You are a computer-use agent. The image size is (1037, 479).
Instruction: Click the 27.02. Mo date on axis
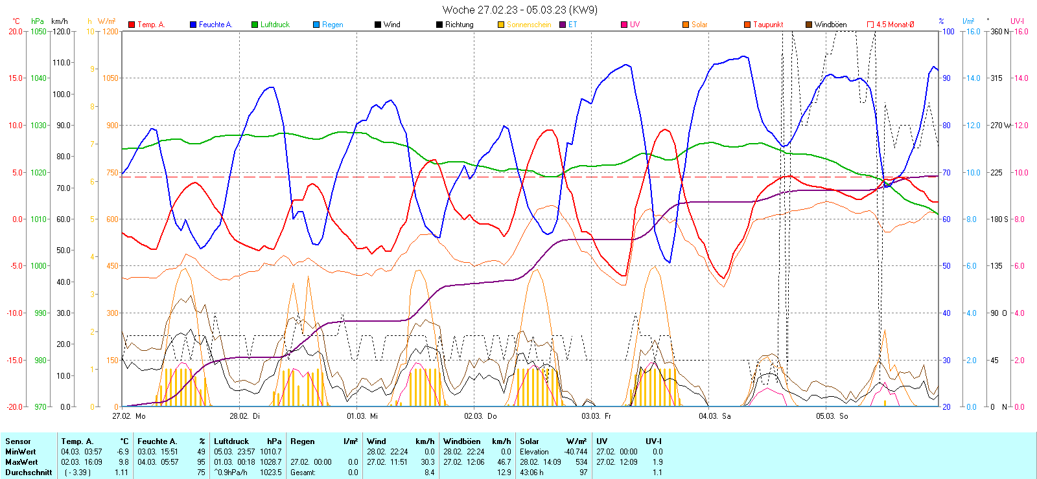(128, 416)
